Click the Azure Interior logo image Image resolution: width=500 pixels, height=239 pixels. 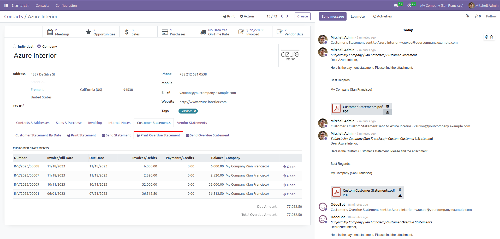(x=290, y=55)
